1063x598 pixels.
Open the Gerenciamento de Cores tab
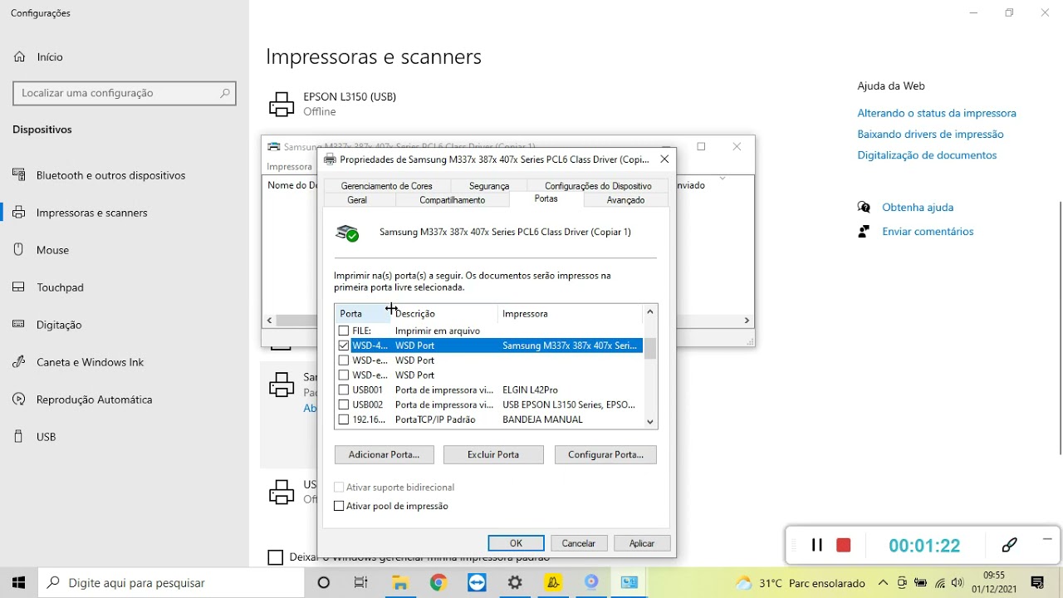click(387, 186)
